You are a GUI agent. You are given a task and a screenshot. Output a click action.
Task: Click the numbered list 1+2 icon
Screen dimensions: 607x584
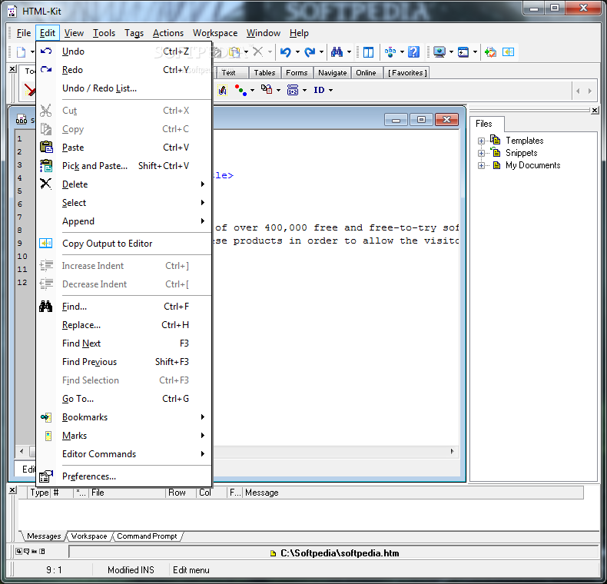tap(293, 90)
